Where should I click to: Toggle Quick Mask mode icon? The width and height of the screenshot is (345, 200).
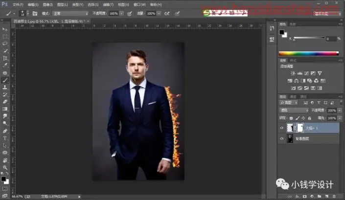click(x=5, y=189)
